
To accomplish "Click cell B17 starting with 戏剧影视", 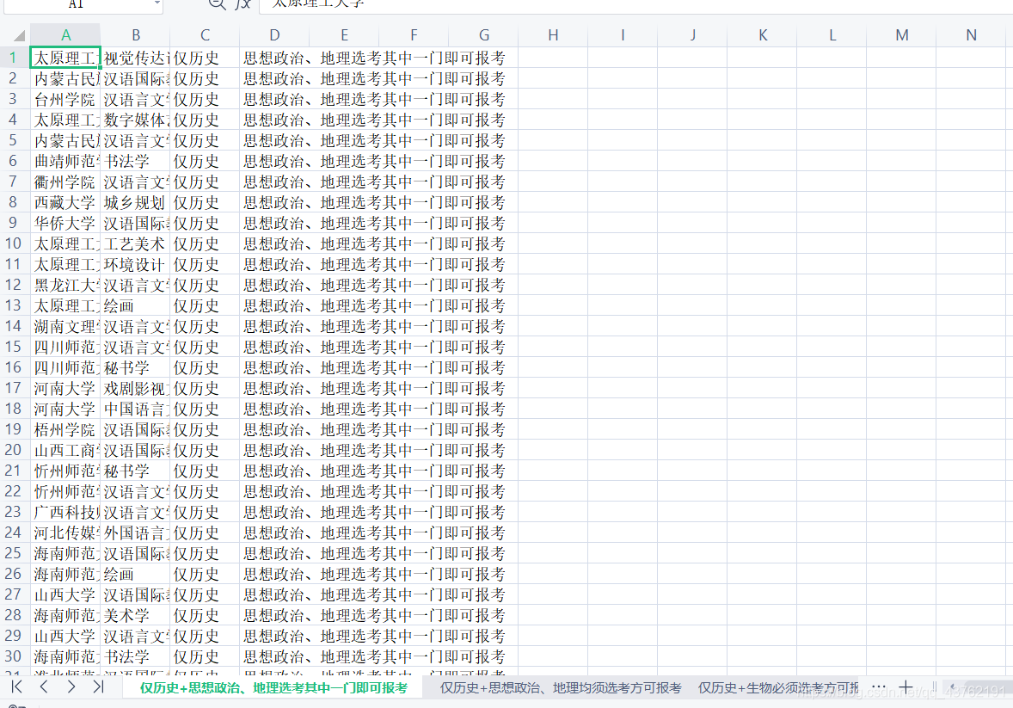I will [135, 388].
